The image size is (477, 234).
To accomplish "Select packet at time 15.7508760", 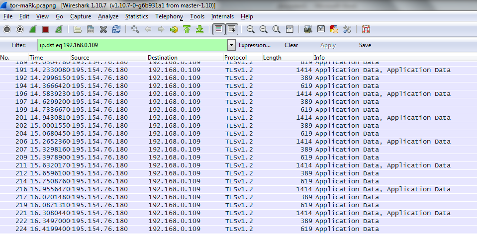I will [239, 181].
